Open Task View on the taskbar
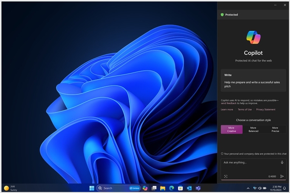The width and height of the screenshot is (290, 193). click(x=154, y=188)
